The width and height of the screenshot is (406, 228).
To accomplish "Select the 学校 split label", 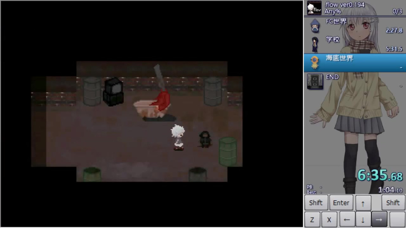I will click(x=332, y=40).
